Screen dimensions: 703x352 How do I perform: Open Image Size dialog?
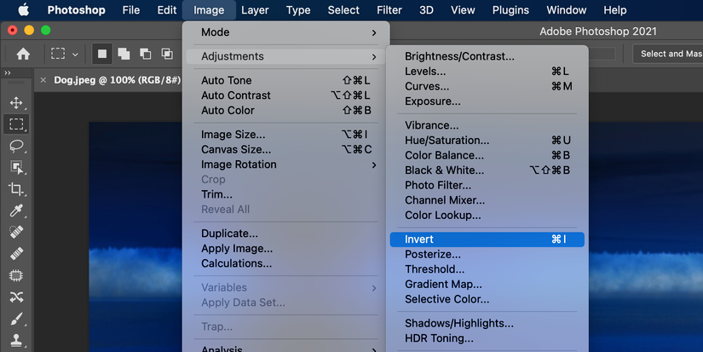[x=286, y=135]
